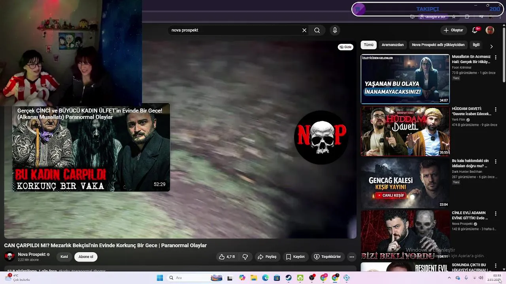The image size is (506, 284).
Task: Open options menu for 'SONUNDA ÇIKTI' video
Action: (x=496, y=265)
